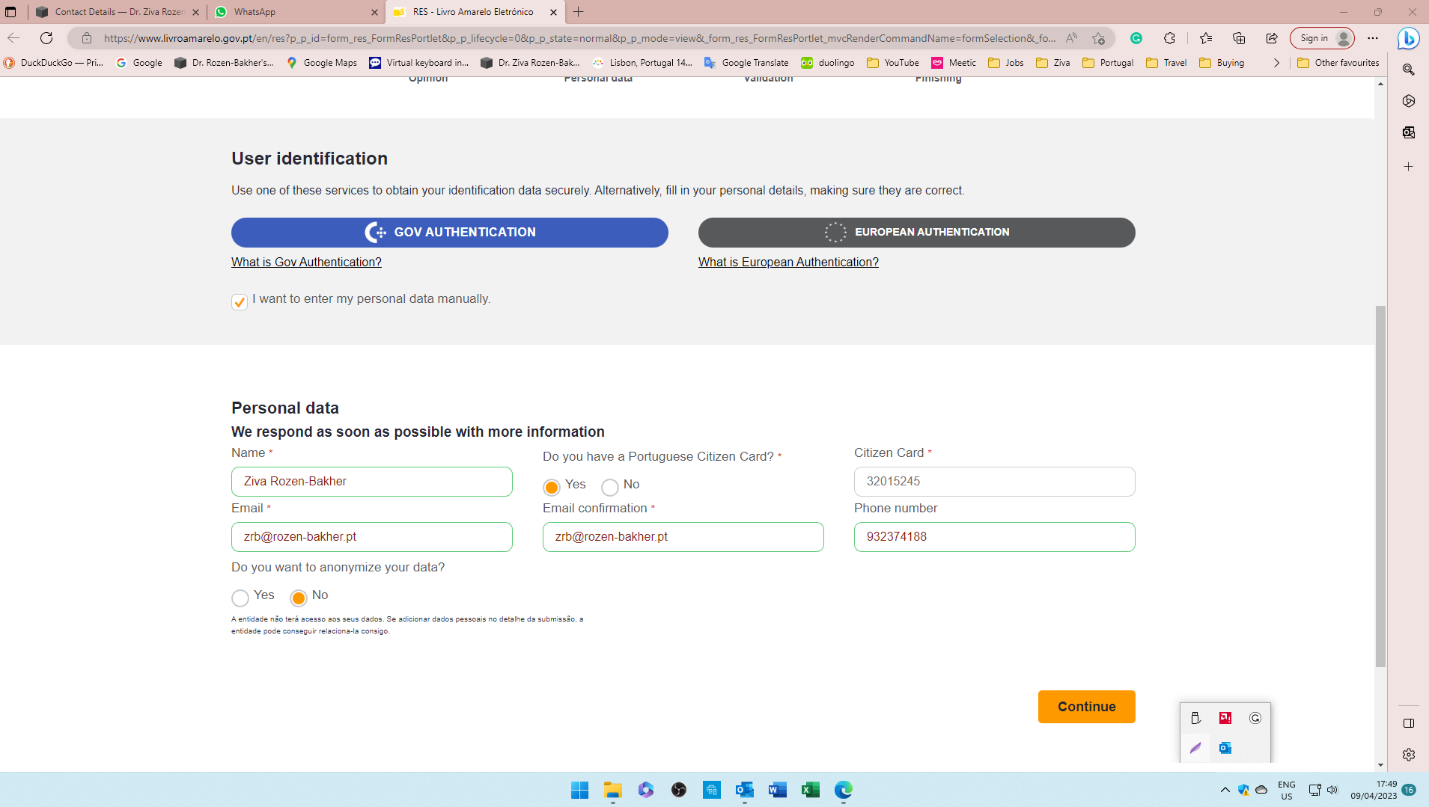This screenshot has height=807, width=1429.
Task: Open the Google Translate bookmark
Action: tap(746, 63)
